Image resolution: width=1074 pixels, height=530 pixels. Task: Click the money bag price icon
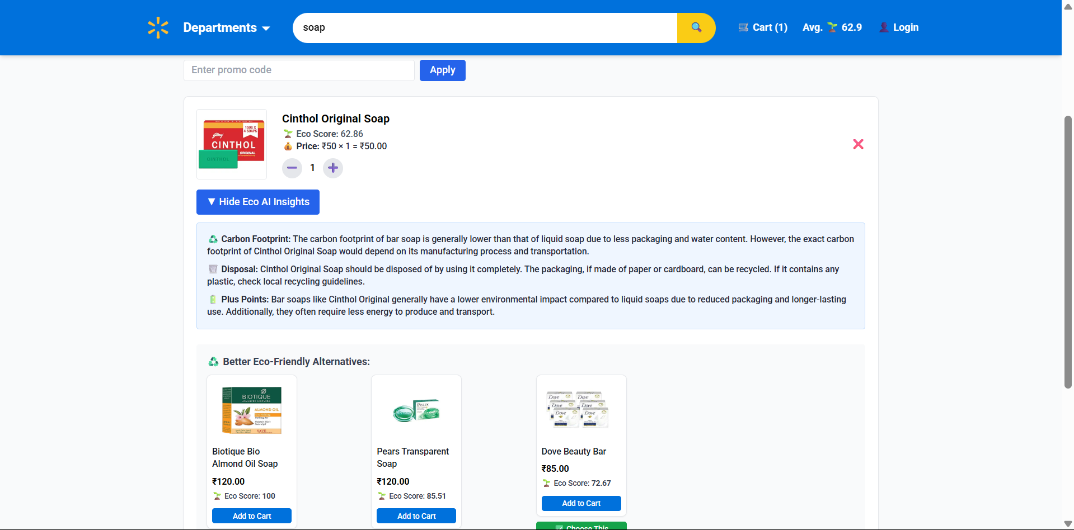tap(288, 146)
